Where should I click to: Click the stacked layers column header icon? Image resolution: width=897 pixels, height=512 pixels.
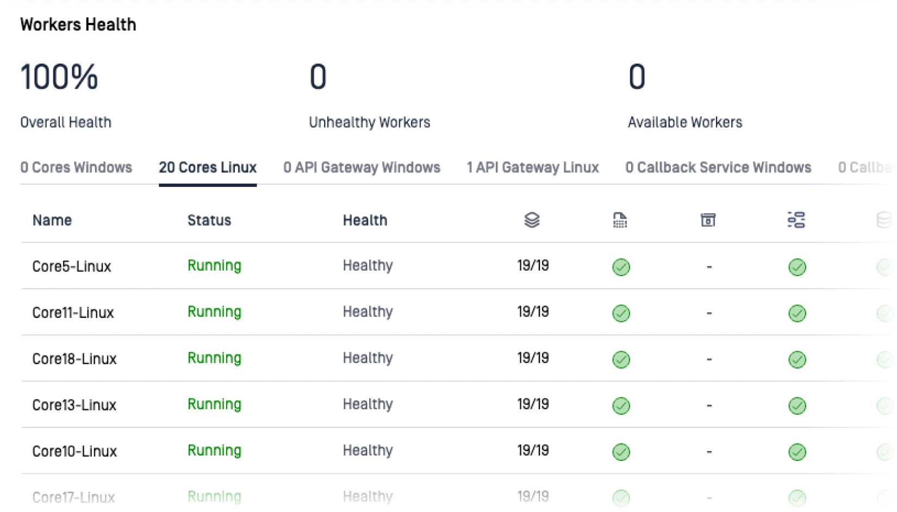[x=532, y=220]
